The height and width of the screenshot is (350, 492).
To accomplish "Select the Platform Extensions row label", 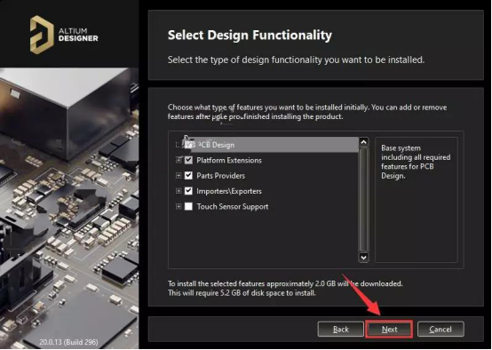I will [x=229, y=160].
